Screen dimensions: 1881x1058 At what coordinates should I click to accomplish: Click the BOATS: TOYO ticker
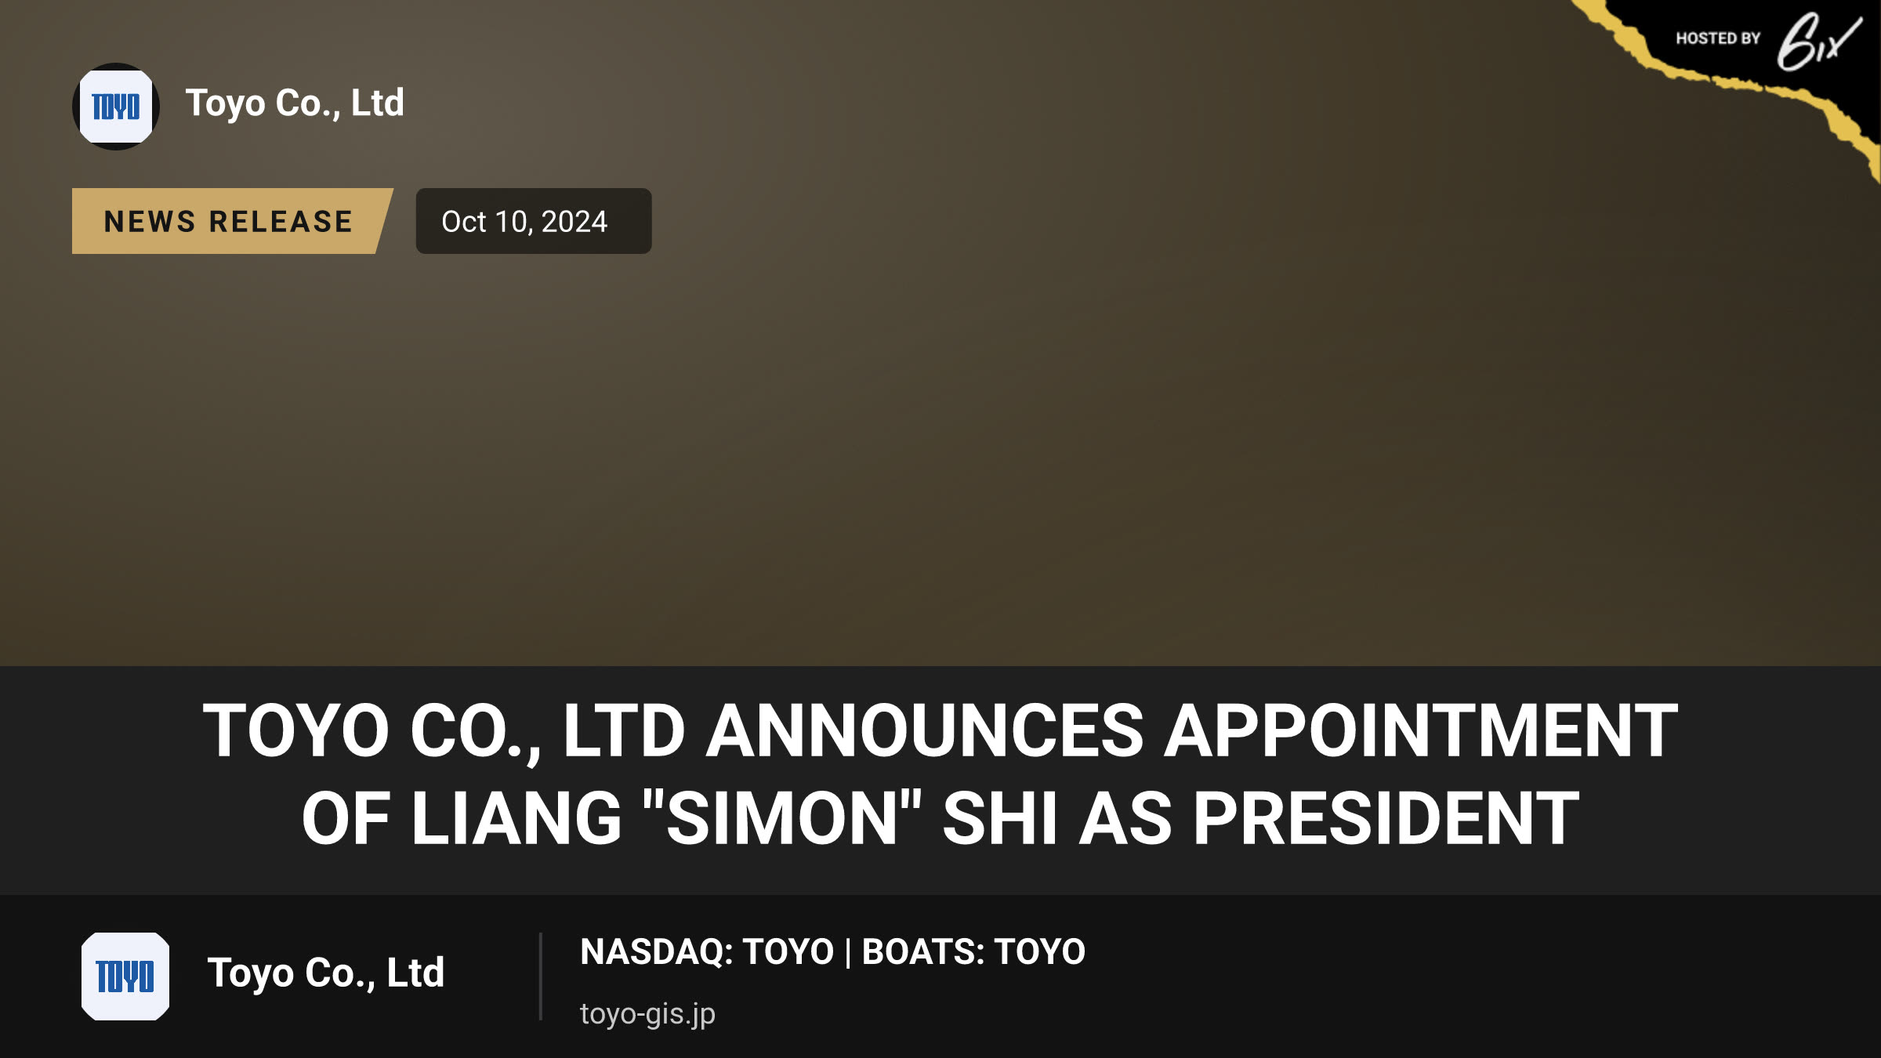(973, 951)
